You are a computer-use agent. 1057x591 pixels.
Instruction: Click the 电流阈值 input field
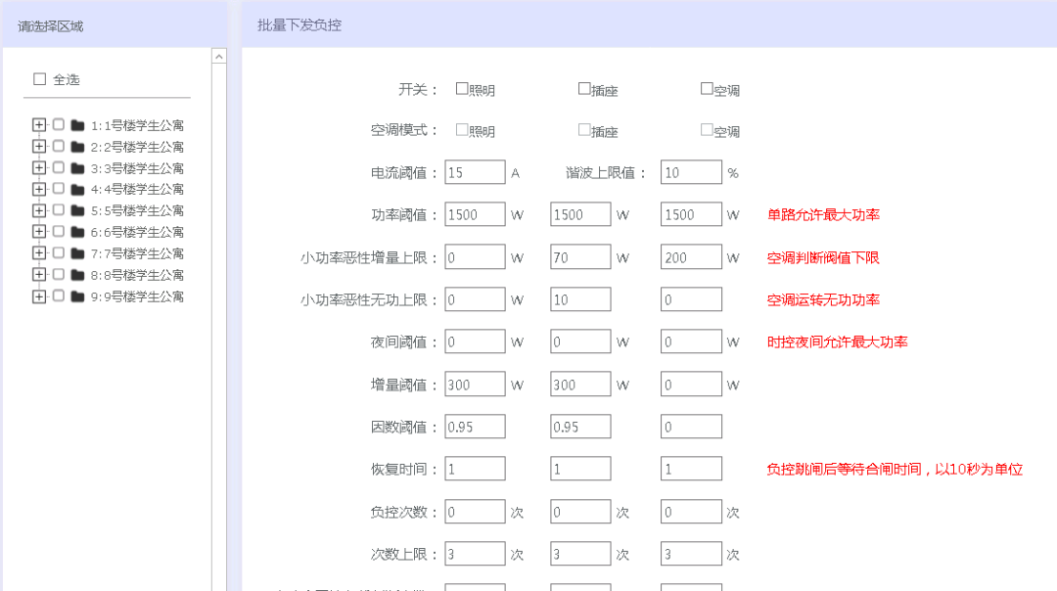[474, 171]
